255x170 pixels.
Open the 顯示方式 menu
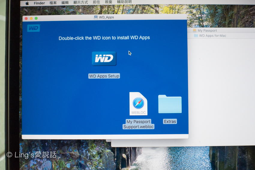click(x=81, y=2)
